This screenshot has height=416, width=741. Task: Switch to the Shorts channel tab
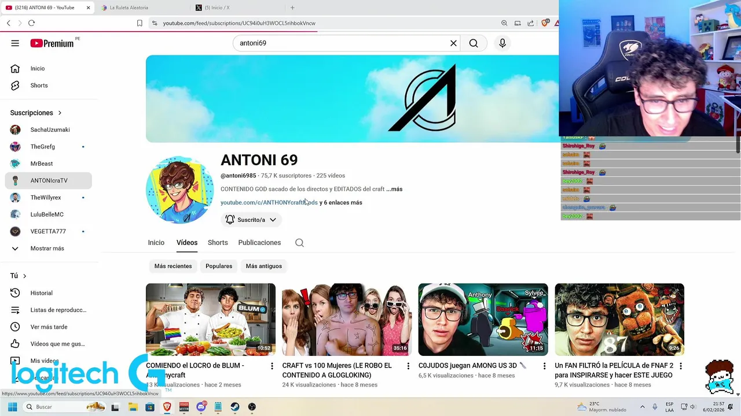click(x=218, y=243)
